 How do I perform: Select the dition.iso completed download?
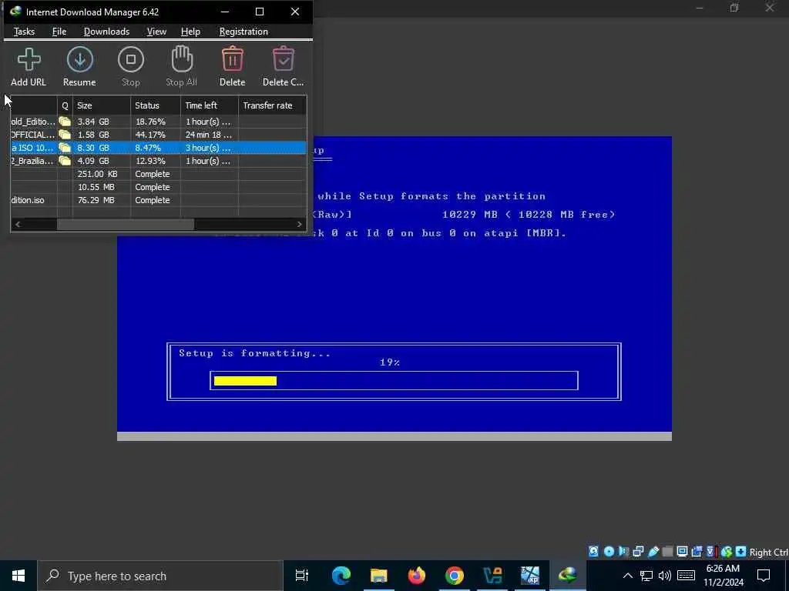[x=159, y=199]
